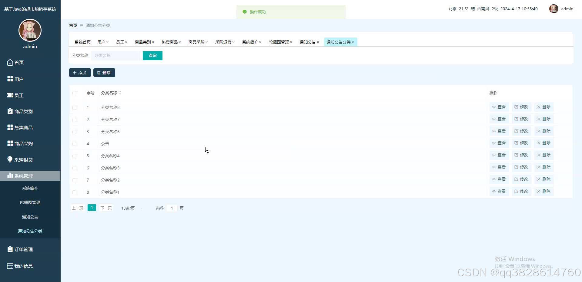Toggle the select-all checkbox in table header

point(74,93)
